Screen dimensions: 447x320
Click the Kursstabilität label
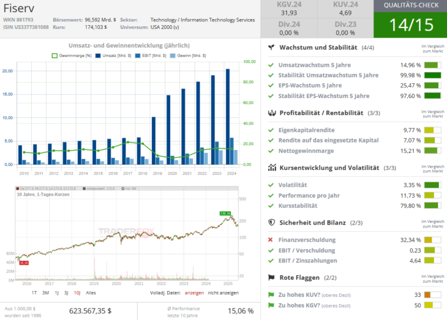(x=298, y=206)
